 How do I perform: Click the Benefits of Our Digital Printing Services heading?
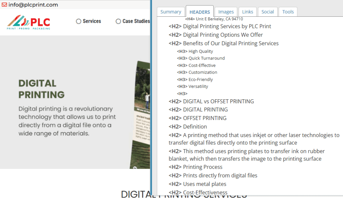[230, 43]
